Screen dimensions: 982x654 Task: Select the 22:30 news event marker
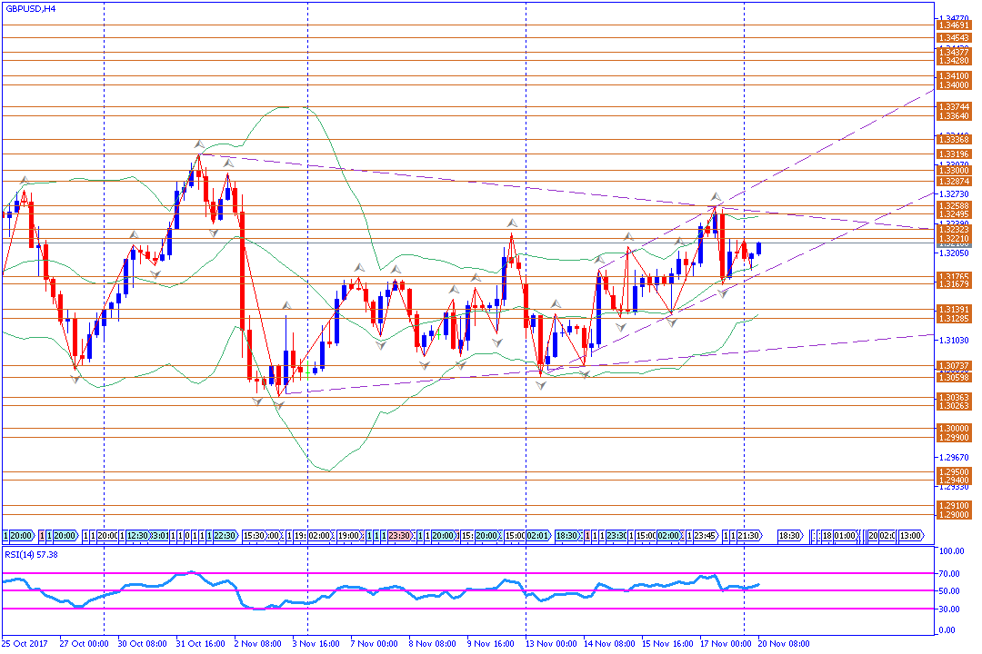click(x=225, y=536)
